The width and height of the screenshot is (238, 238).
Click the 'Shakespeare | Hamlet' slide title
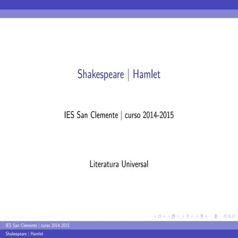coord(119,74)
